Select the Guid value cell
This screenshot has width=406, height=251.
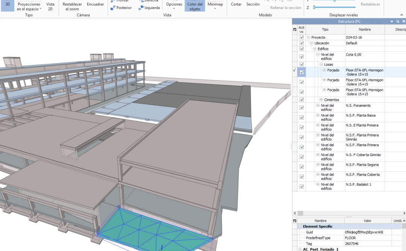[x=368, y=232]
